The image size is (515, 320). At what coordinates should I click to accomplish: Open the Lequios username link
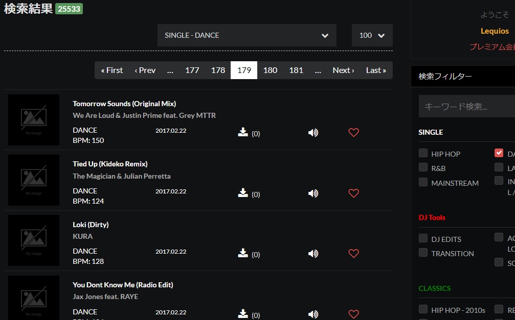(495, 31)
